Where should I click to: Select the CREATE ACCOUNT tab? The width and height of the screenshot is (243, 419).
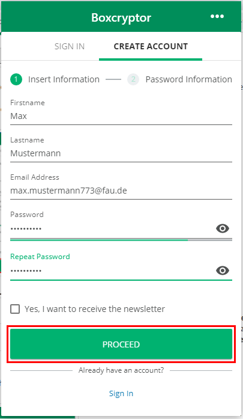(x=151, y=46)
